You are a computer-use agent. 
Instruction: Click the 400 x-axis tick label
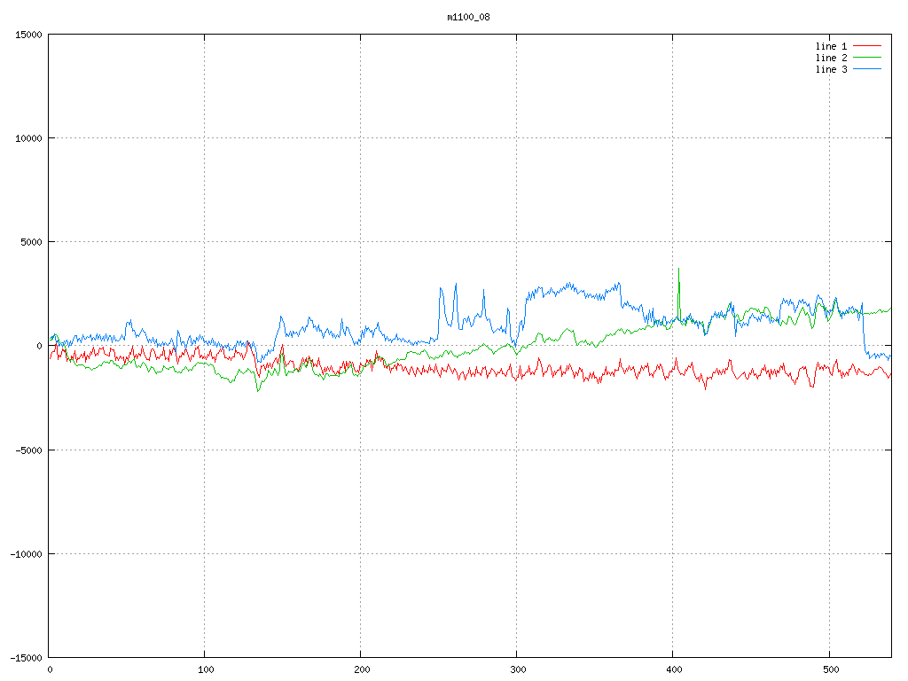tap(673, 669)
